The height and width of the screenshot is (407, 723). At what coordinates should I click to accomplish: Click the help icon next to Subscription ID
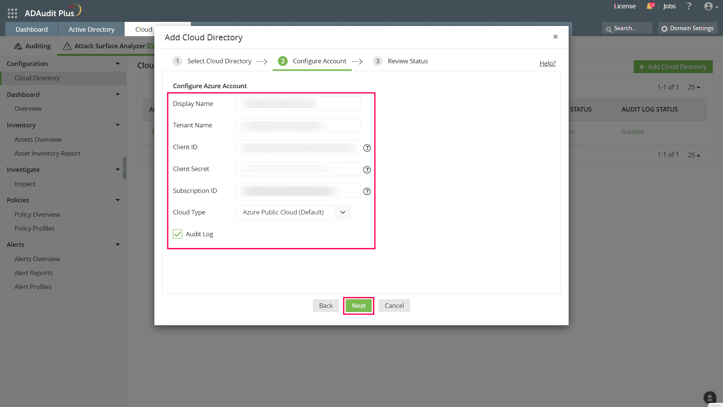(x=367, y=191)
